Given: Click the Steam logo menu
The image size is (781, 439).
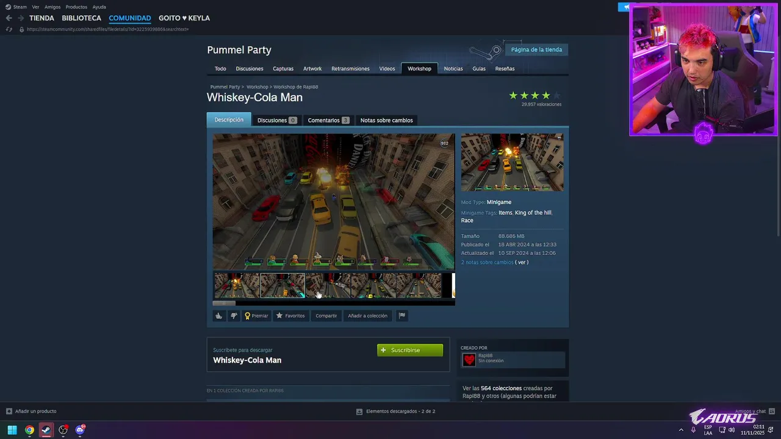Looking at the screenshot, I should click(16, 7).
